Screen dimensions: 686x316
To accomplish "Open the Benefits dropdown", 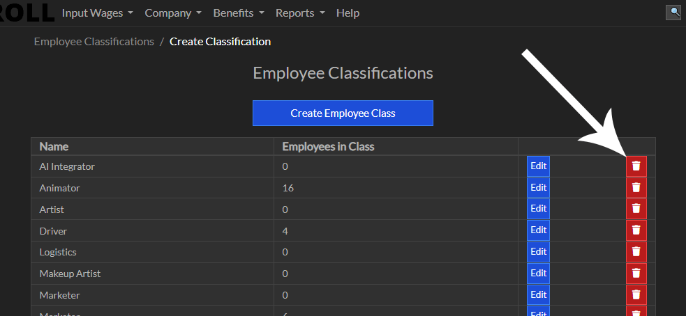I will tap(239, 13).
